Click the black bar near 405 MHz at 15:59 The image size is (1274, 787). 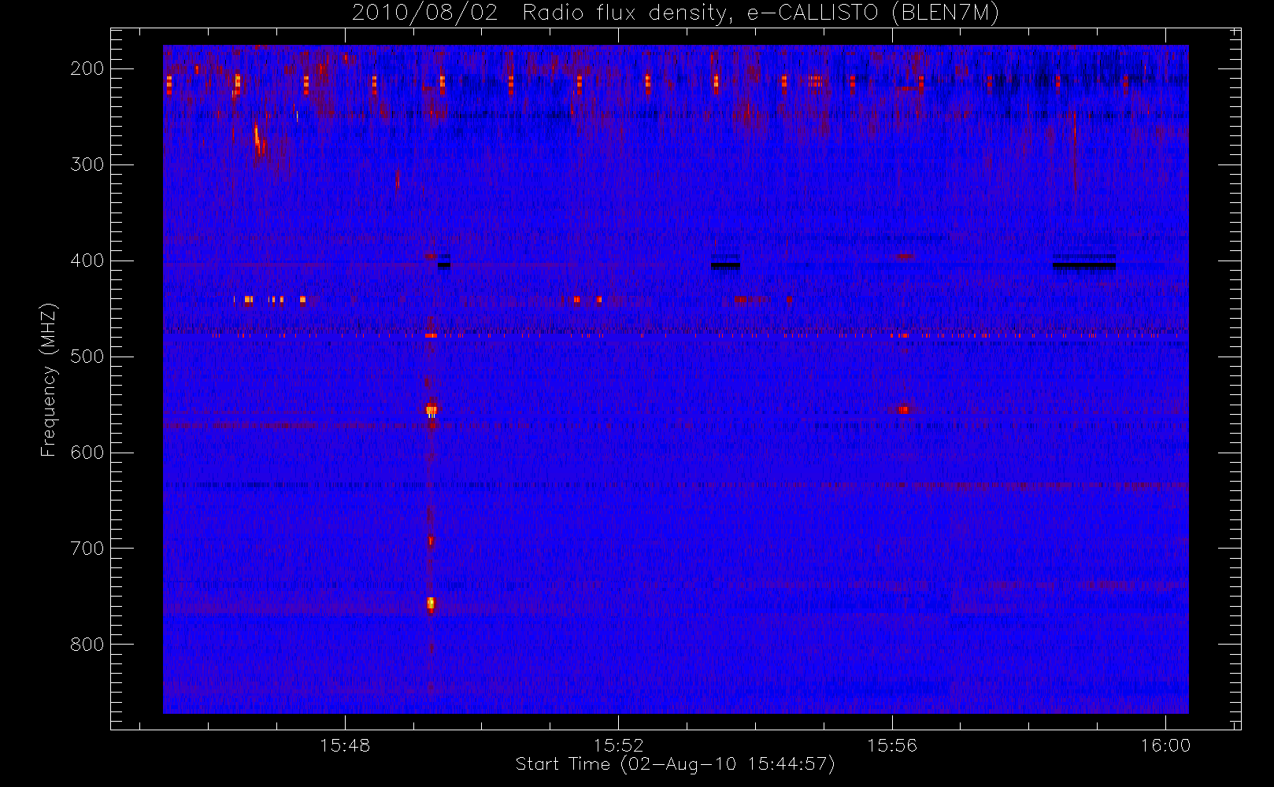1084,265
